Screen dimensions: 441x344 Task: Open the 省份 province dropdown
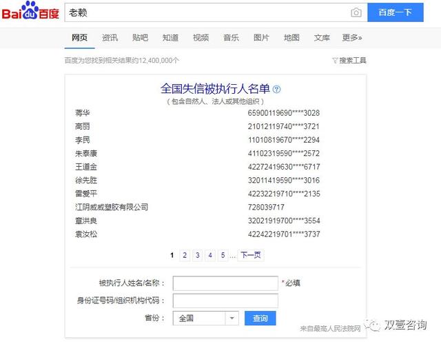click(x=206, y=318)
